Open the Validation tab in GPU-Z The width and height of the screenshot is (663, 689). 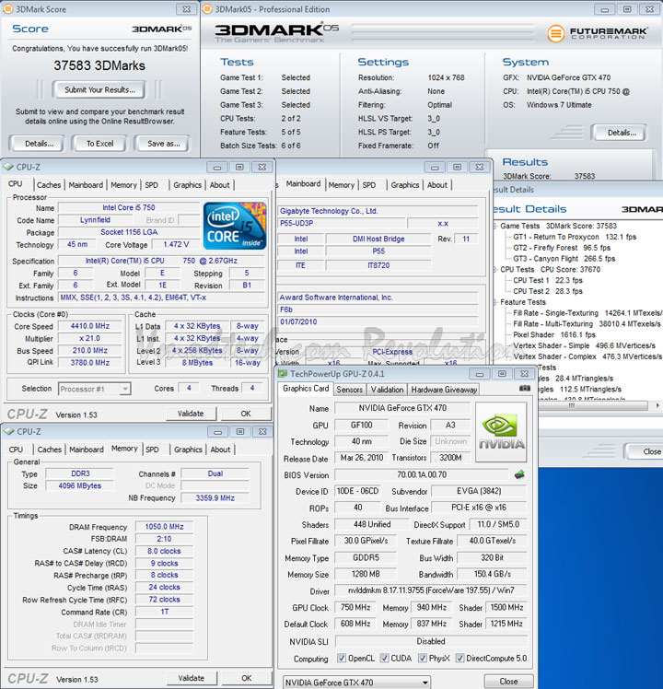387,390
